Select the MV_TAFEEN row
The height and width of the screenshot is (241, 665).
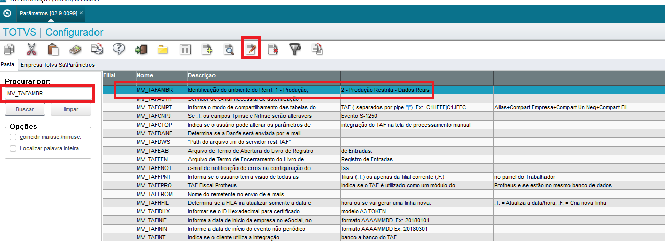tap(384, 159)
